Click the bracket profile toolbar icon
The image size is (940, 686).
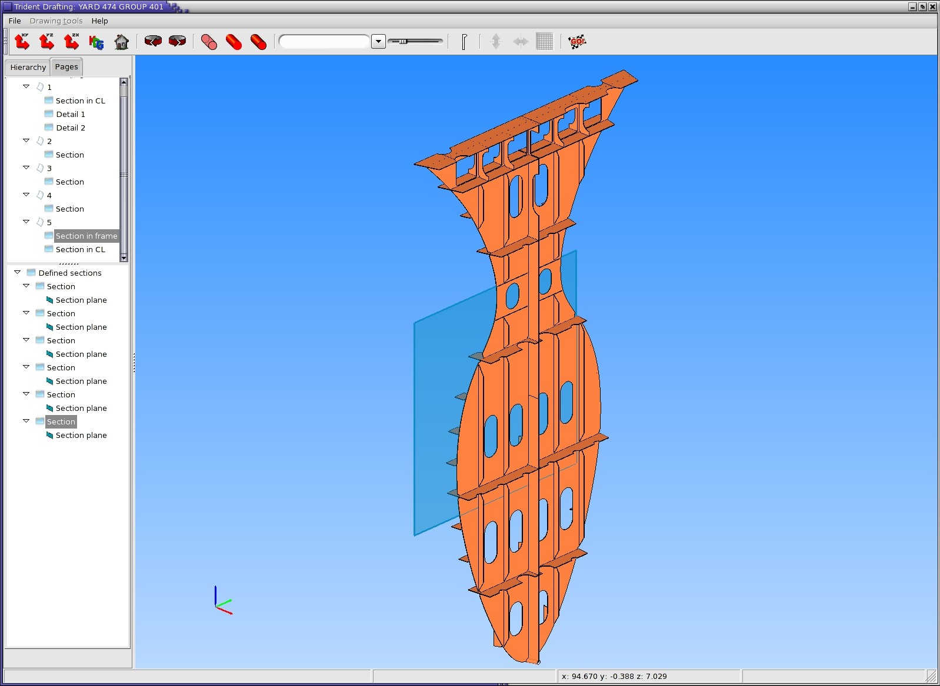tap(464, 42)
